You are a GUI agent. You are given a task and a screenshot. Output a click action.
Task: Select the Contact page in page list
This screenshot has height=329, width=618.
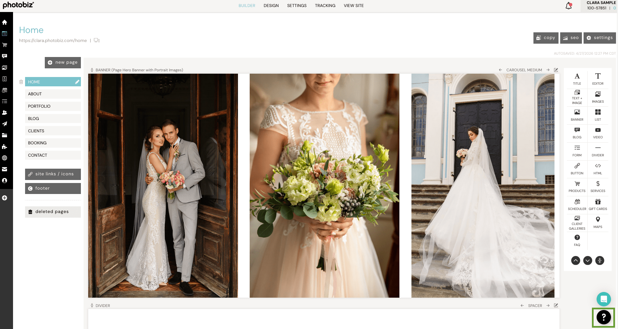point(53,155)
